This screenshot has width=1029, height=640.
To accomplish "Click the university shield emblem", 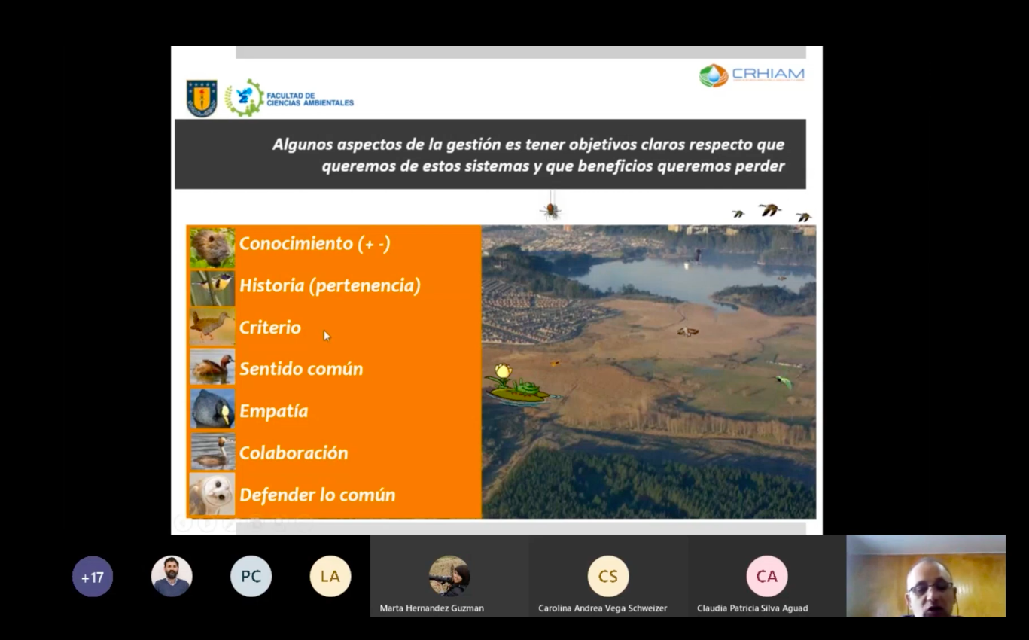I will tap(200, 96).
